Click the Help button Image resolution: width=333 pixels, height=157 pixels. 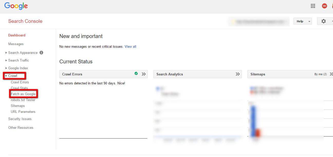coord(303,22)
